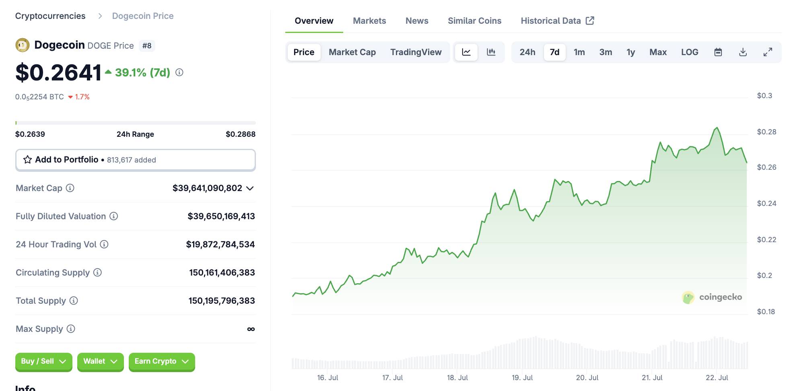Open the Similar Coins tab
Viewport: 791px width, 391px height.
pos(474,21)
